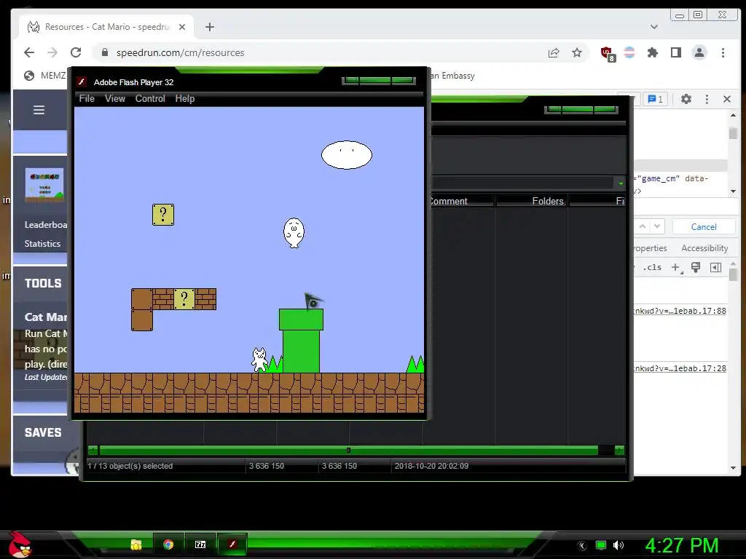Open DevTools three-dot customize menu

707,99
